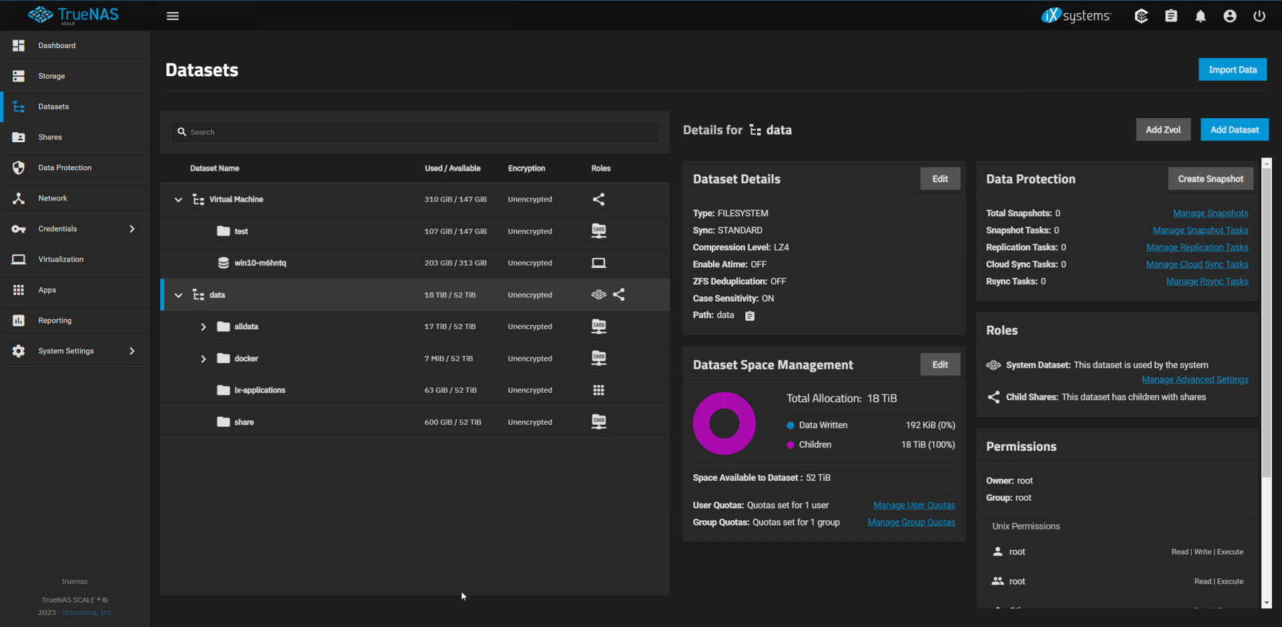Open Manage Advanced Settings link
The width and height of the screenshot is (1282, 627).
click(1195, 379)
